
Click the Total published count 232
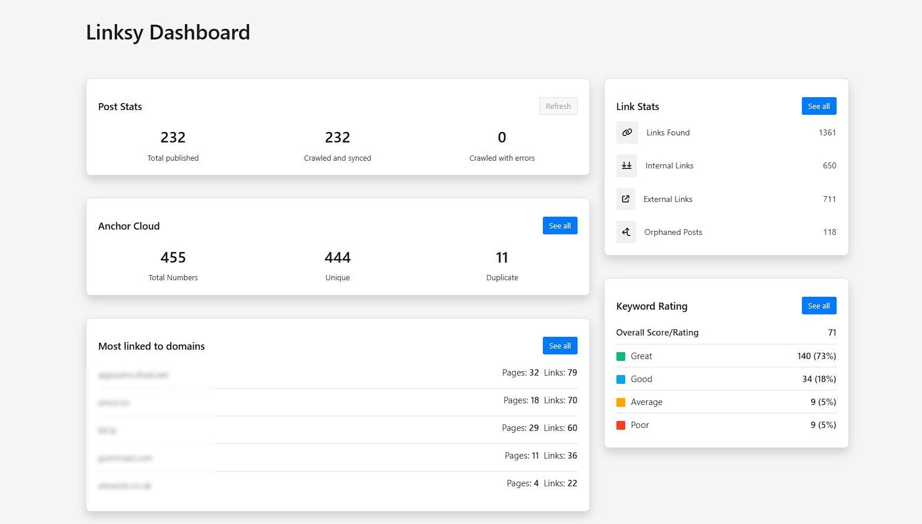(173, 137)
